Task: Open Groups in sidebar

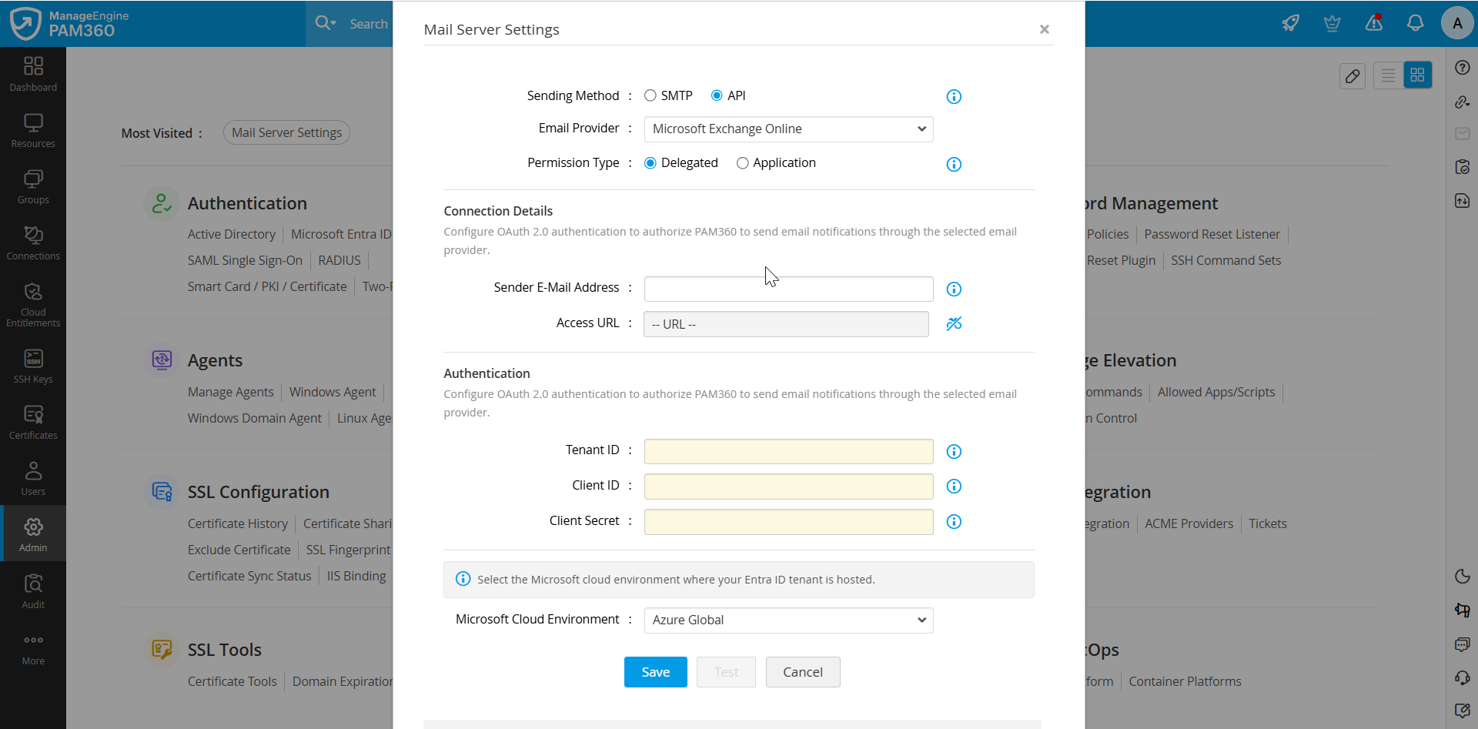Action: (x=33, y=187)
